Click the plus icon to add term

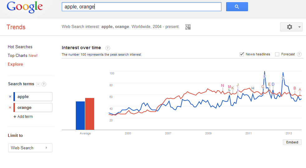[15, 117]
